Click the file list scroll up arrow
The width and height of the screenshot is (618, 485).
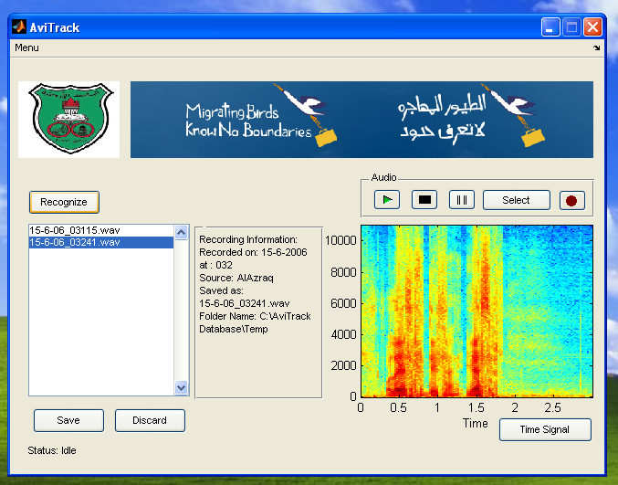pyautogui.click(x=182, y=232)
